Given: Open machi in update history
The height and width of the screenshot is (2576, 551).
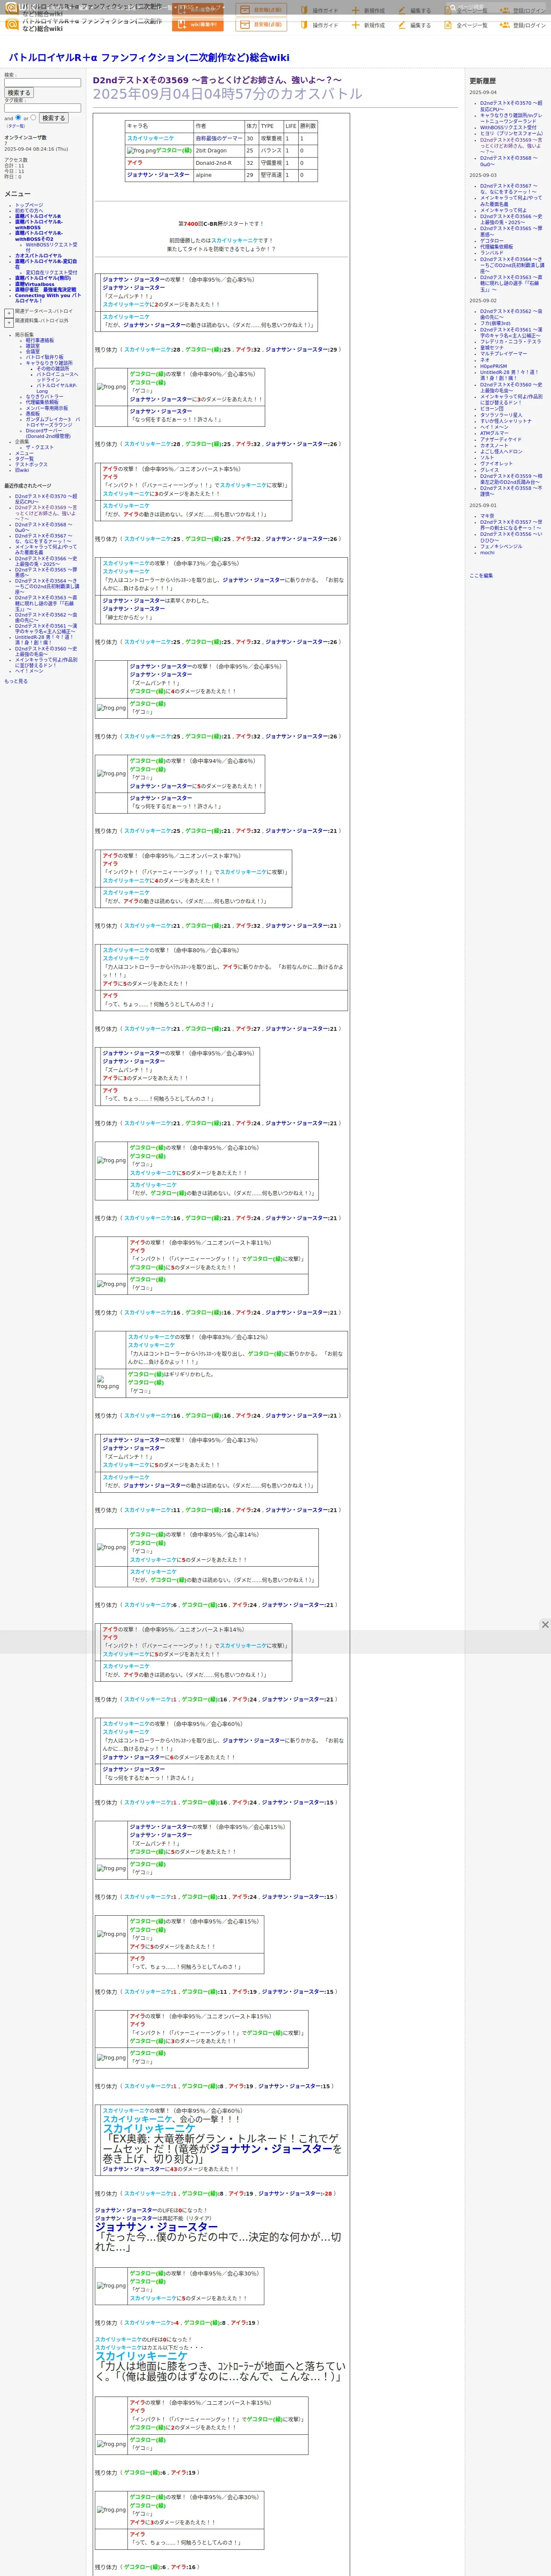Looking at the screenshot, I should [x=487, y=552].
